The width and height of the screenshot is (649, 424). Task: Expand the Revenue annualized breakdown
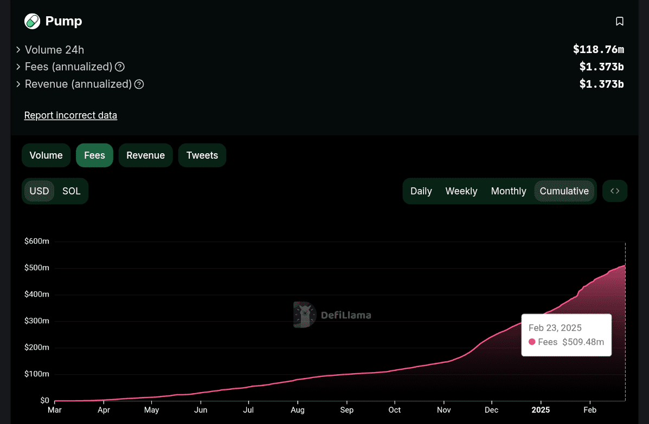coord(17,84)
